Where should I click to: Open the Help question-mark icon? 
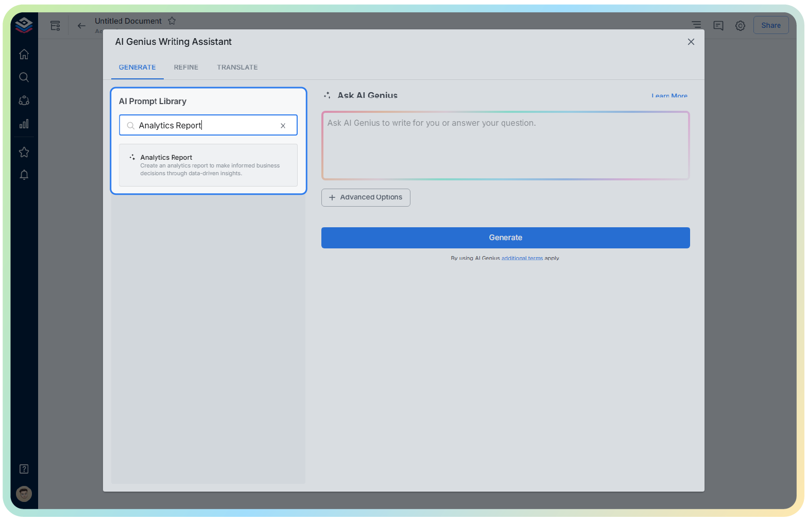[24, 469]
